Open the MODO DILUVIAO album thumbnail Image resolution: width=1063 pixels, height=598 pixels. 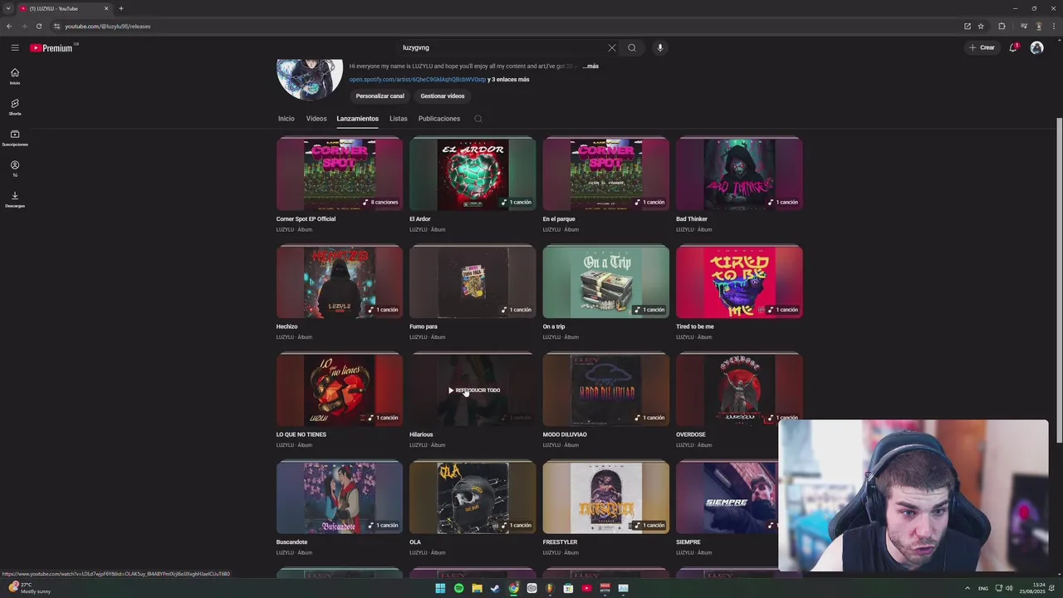(x=606, y=390)
